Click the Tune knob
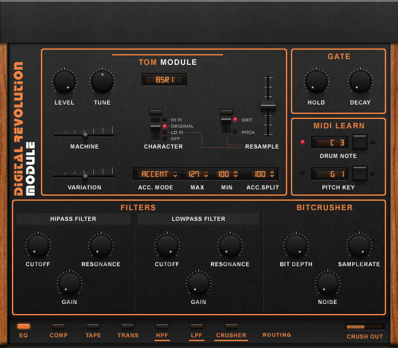The image size is (398, 348). 102,82
